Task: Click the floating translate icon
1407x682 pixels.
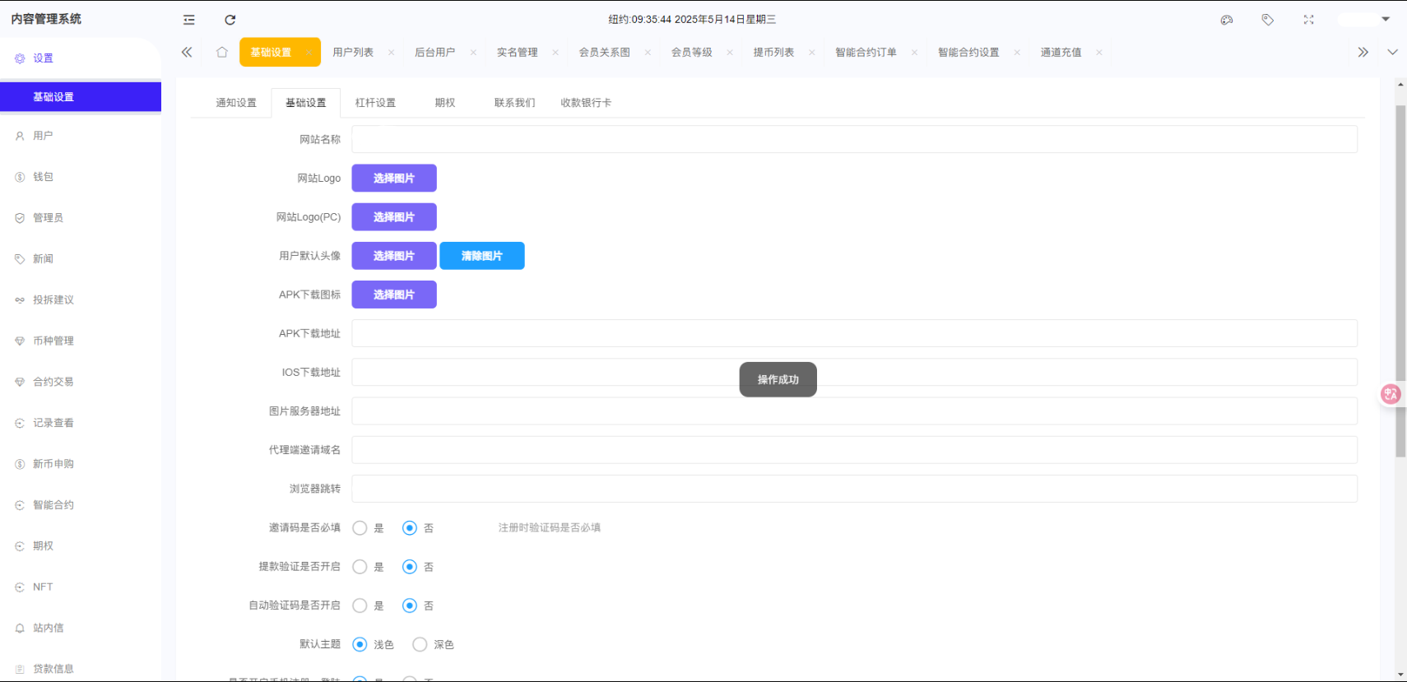Action: pyautogui.click(x=1391, y=394)
